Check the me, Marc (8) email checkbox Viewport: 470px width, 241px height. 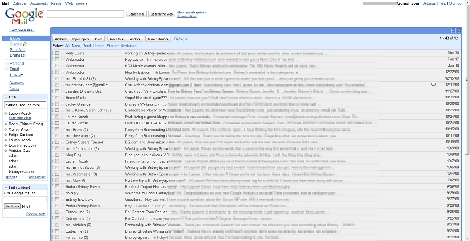57,181
